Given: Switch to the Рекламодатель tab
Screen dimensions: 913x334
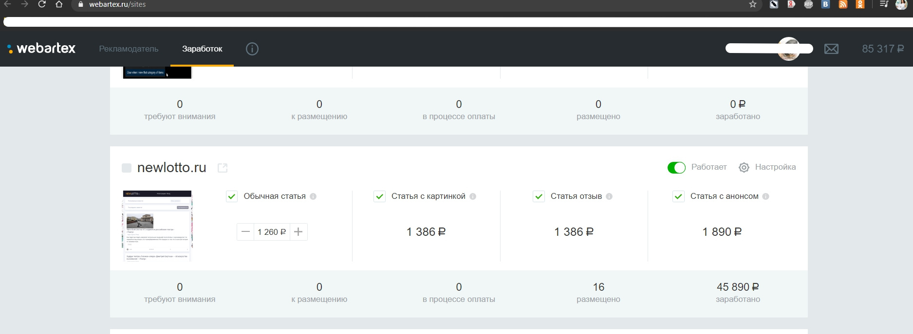Looking at the screenshot, I should point(129,49).
